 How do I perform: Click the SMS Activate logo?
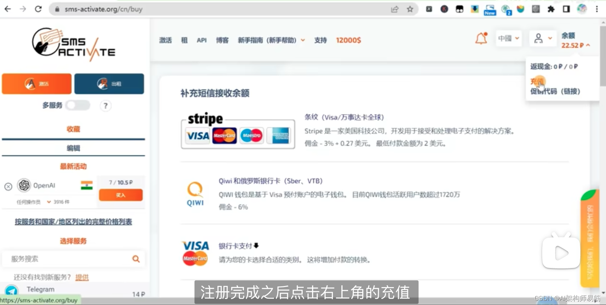tap(74, 44)
